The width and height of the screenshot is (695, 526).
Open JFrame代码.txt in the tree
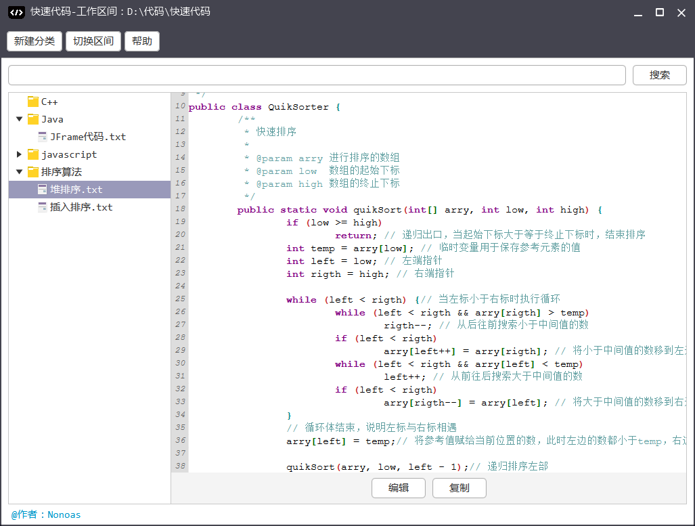88,137
